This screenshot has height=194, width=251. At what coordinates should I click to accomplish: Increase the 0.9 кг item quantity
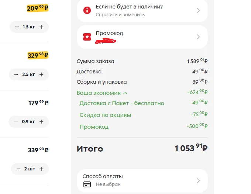(41, 122)
